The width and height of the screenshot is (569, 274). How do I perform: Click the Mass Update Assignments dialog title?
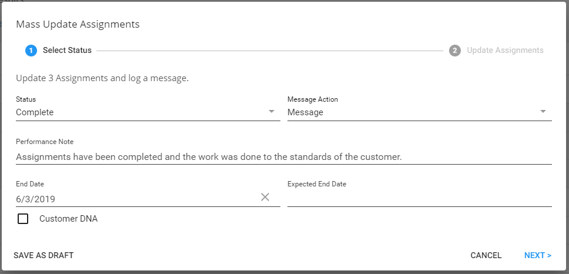[78, 25]
